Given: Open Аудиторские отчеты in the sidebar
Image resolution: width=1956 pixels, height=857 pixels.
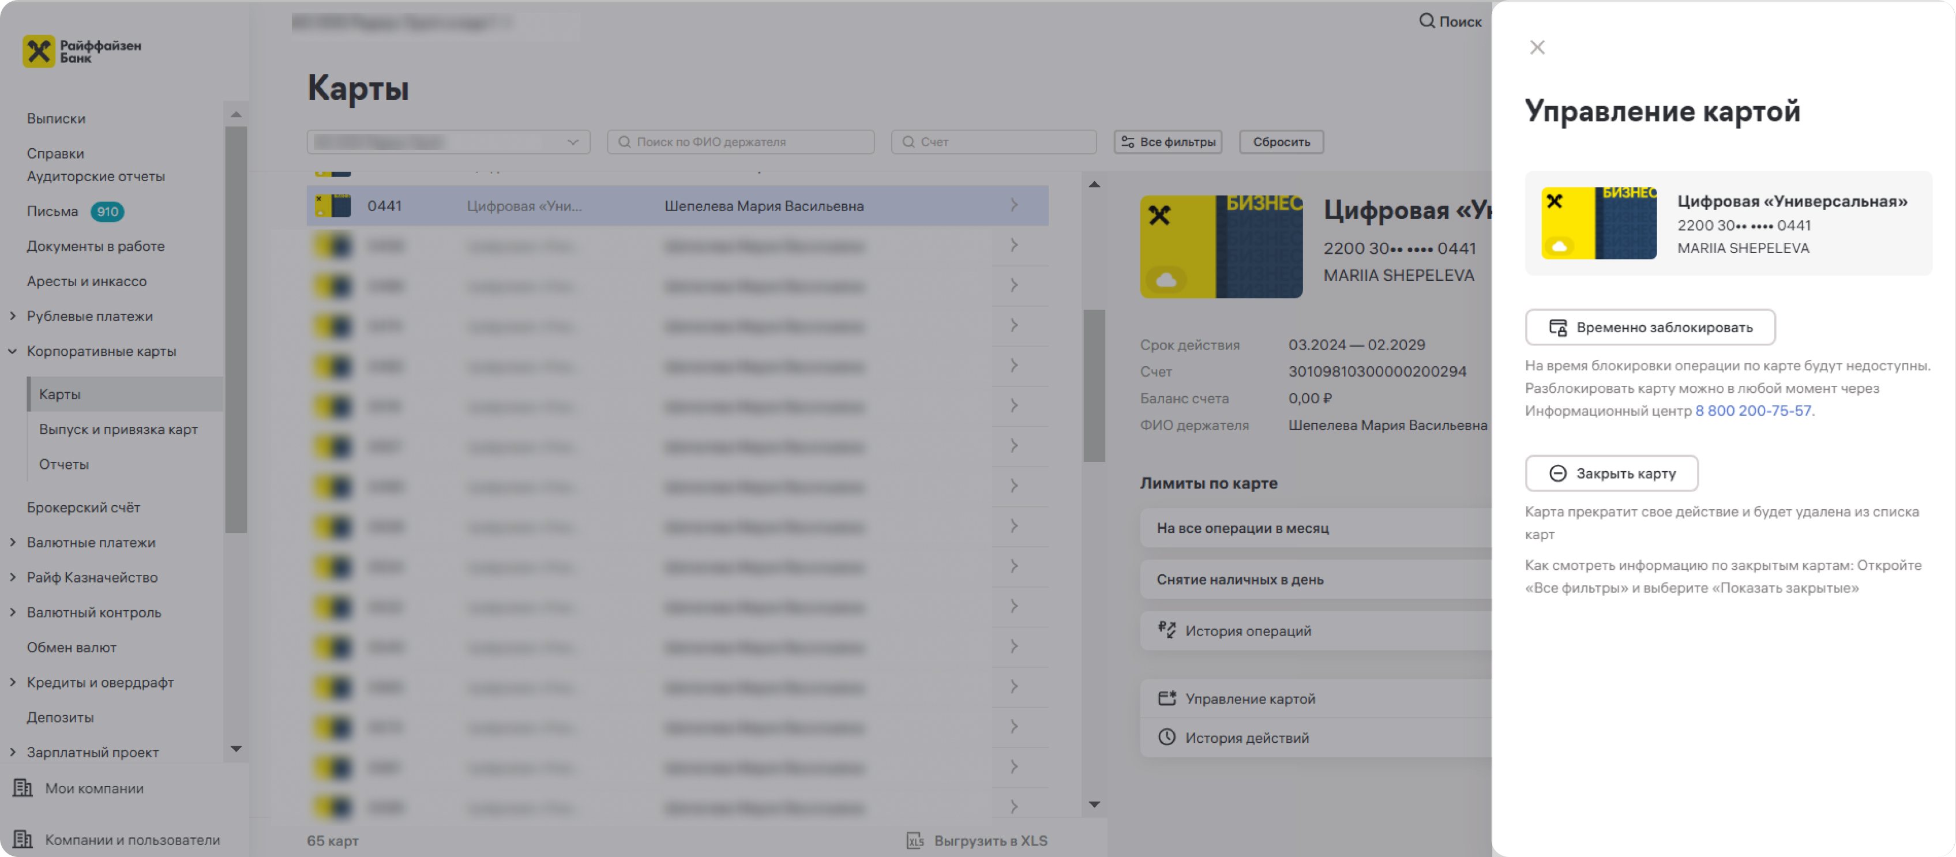Looking at the screenshot, I should point(96,176).
